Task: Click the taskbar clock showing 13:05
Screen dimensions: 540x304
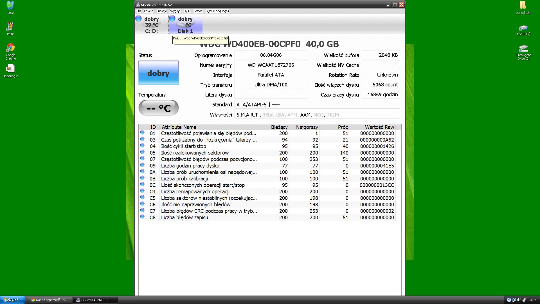Action: point(532,300)
